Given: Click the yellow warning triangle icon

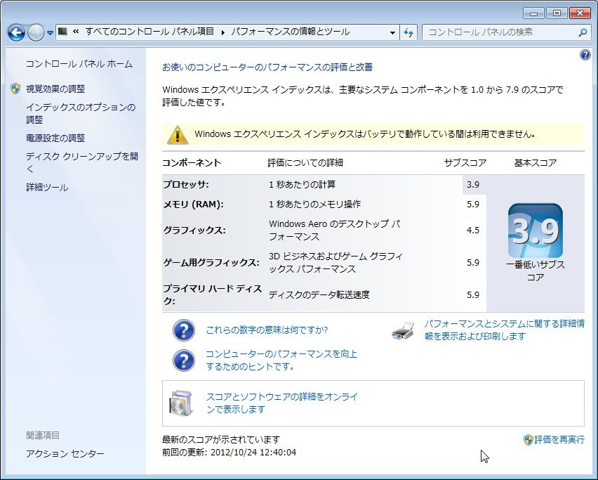Looking at the screenshot, I should point(178,134).
